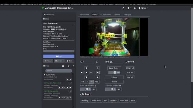193x108 pixels.
Task: Delete the 3DLS Prints folder
Action: [70, 79]
